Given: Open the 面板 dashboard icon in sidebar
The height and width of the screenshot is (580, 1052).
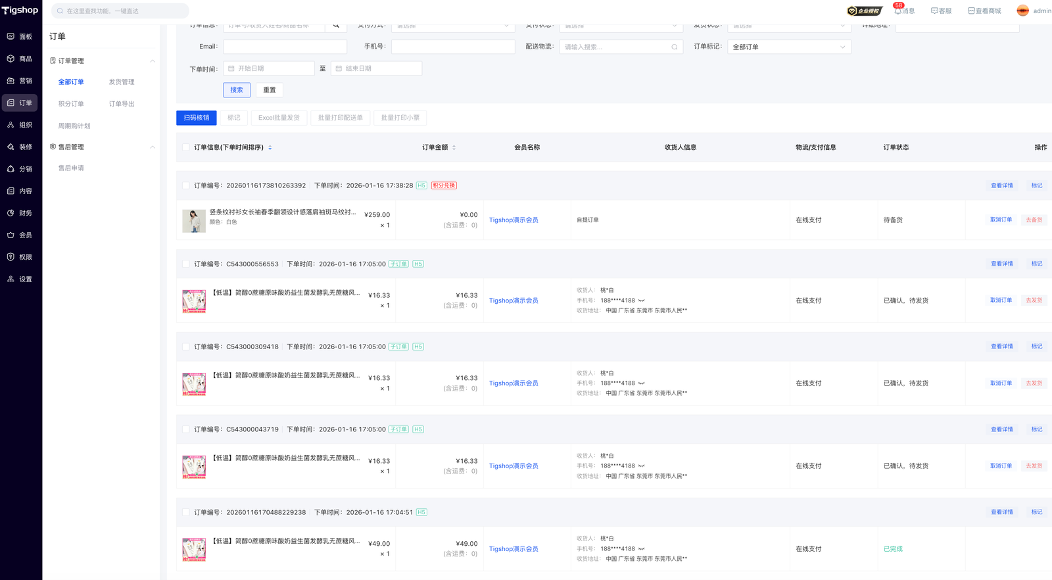Looking at the screenshot, I should (11, 37).
